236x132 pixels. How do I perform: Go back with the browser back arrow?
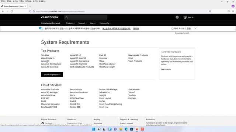[x=3, y=11]
